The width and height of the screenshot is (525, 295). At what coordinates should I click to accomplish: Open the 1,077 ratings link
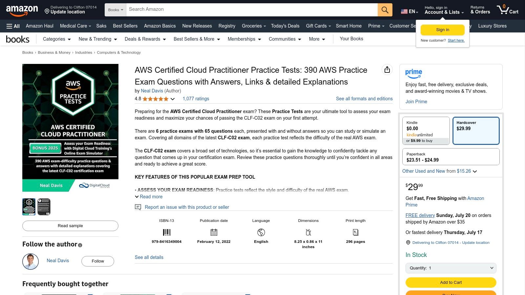pos(196,99)
